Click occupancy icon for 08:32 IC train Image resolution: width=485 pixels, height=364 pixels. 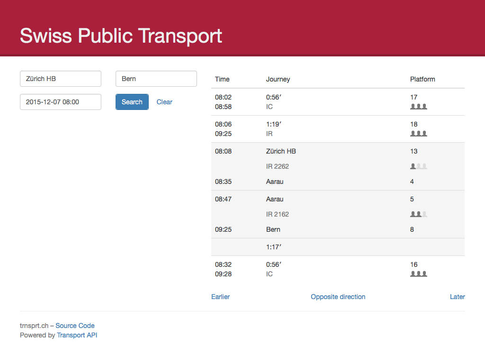[419, 273]
